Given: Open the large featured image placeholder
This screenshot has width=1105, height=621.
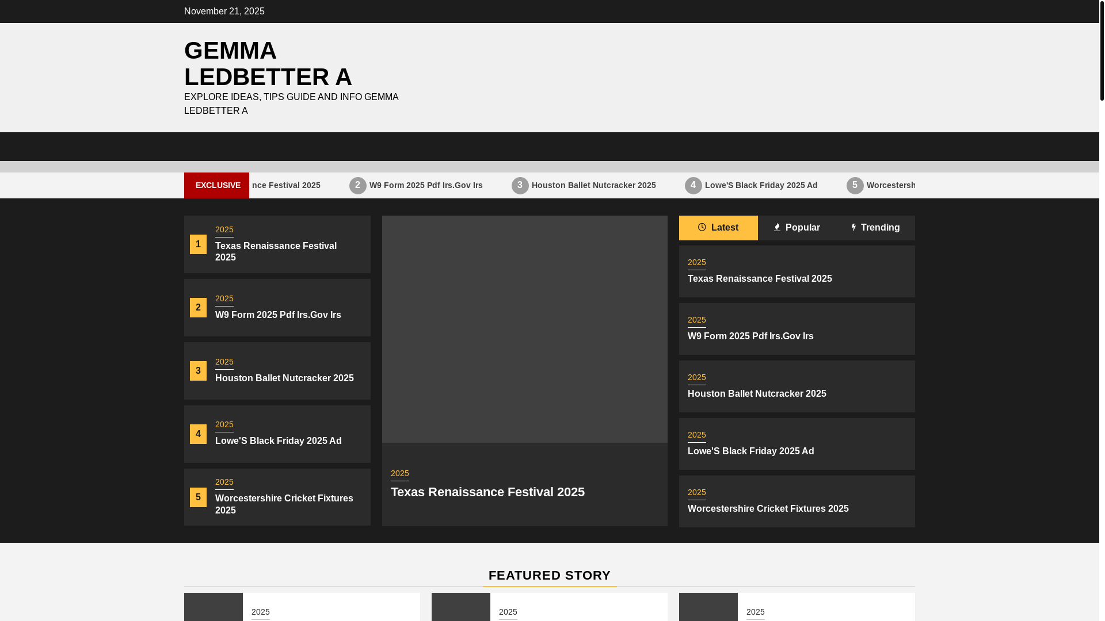Looking at the screenshot, I should 525,329.
